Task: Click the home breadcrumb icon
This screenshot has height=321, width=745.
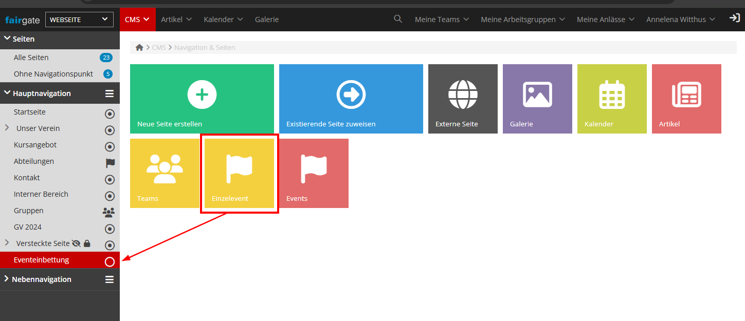Action: [139, 47]
